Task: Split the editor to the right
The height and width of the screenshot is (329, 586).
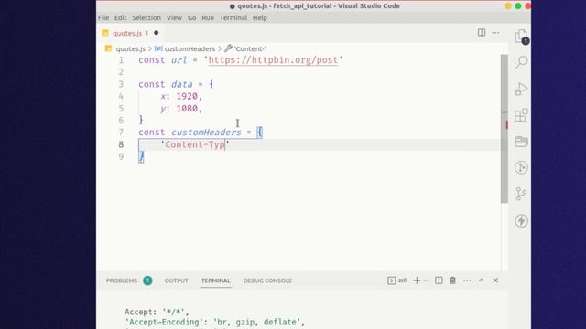Action: tap(482, 33)
